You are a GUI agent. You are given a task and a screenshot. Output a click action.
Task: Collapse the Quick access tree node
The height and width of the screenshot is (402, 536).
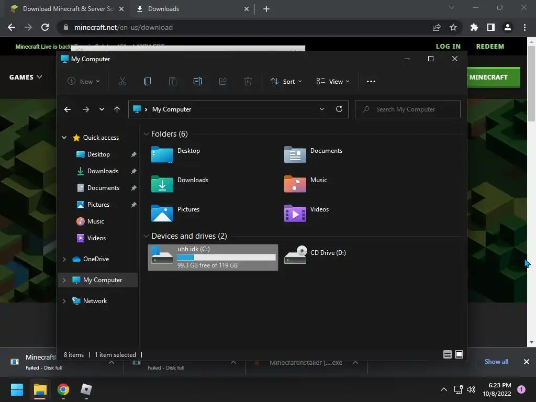coord(64,138)
